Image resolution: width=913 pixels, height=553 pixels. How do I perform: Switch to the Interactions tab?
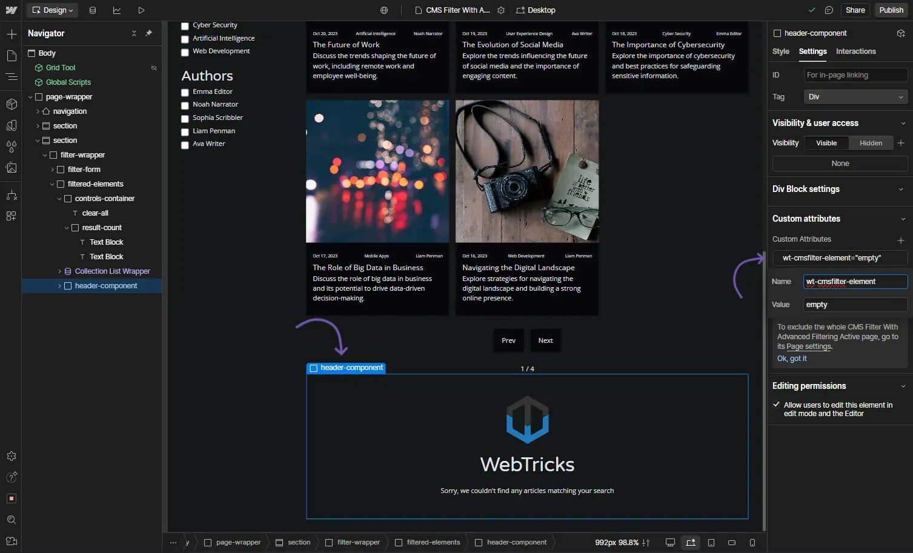pos(855,51)
